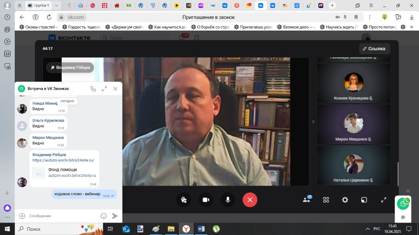This screenshot has height=235, width=419.
Task: Open Просто потому bookmark
Action: click(380, 27)
